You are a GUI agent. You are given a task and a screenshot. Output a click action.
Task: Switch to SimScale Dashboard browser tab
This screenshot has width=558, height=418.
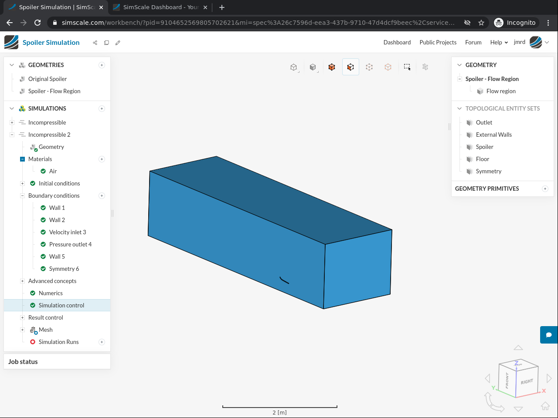[160, 7]
